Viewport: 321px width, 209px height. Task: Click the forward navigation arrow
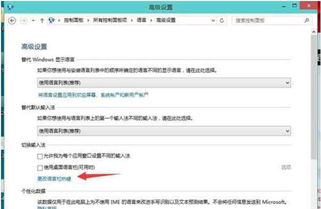tap(24, 20)
